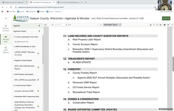
Task: Open 2026 RESOLUTION Supervisory Boundary Change document
Action: (x=24, y=106)
